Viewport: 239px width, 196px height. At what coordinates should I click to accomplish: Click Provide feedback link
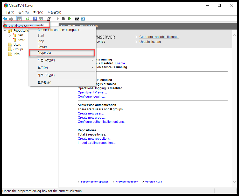pyautogui.click(x=127, y=182)
